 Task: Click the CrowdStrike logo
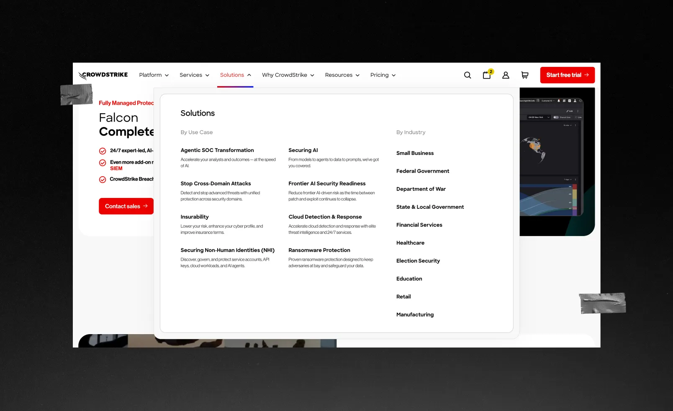(x=103, y=75)
